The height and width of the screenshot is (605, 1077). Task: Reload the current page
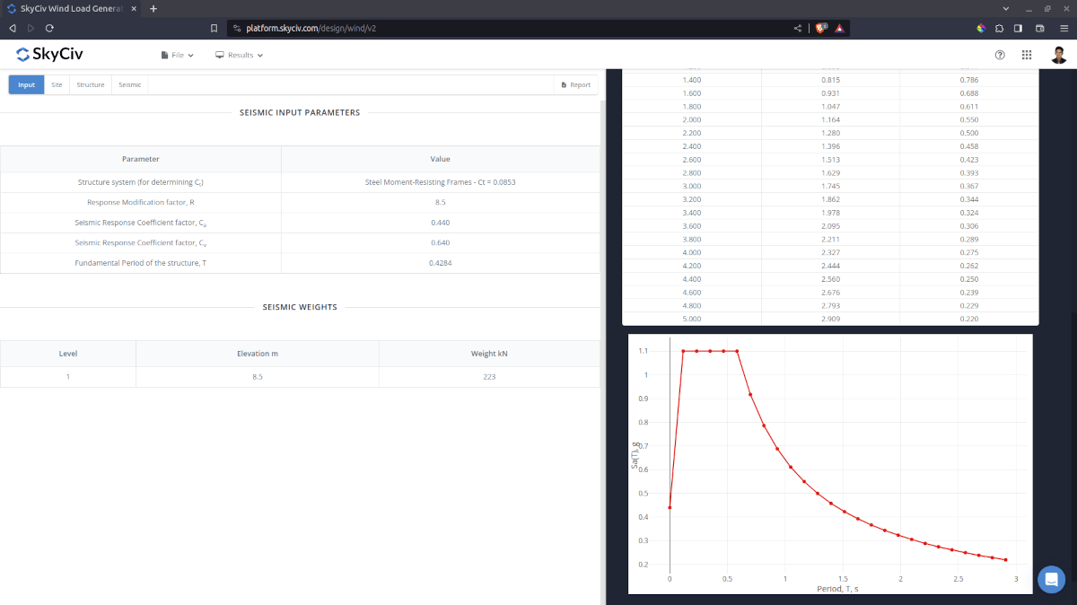click(49, 28)
